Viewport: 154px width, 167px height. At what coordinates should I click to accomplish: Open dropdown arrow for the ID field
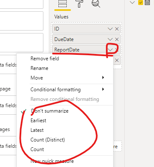click(110, 29)
